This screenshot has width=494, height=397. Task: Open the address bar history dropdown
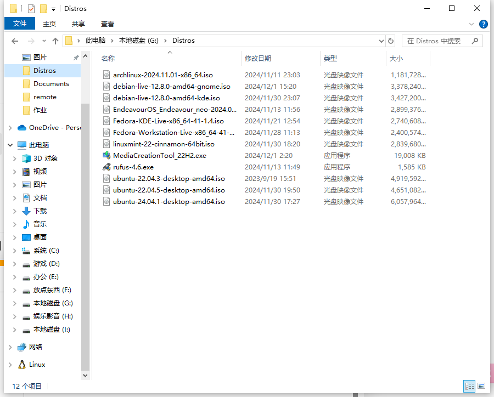381,41
